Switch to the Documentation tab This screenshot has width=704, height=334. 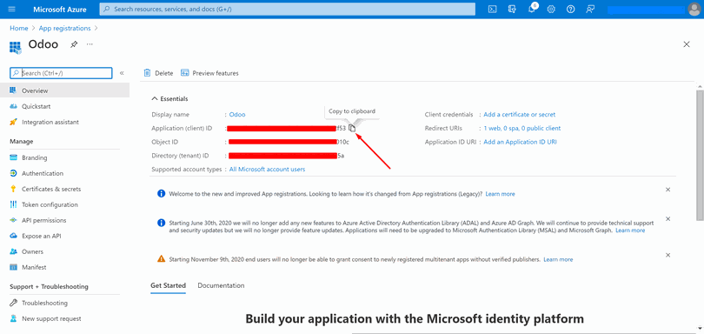click(x=221, y=285)
